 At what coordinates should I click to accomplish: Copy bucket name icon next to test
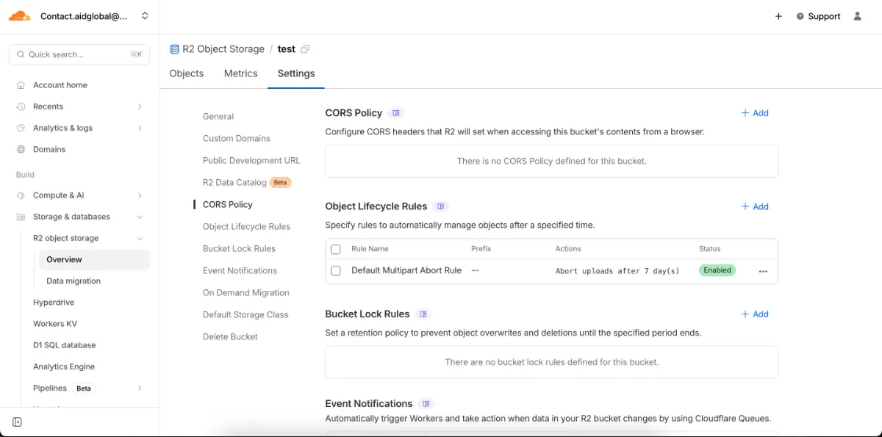coord(305,49)
